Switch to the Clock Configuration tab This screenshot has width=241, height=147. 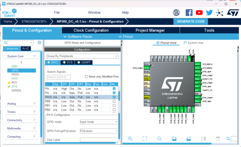click(91, 30)
